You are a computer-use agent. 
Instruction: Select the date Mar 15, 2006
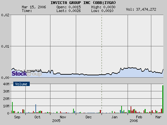pyautogui.click(x=34, y=7)
